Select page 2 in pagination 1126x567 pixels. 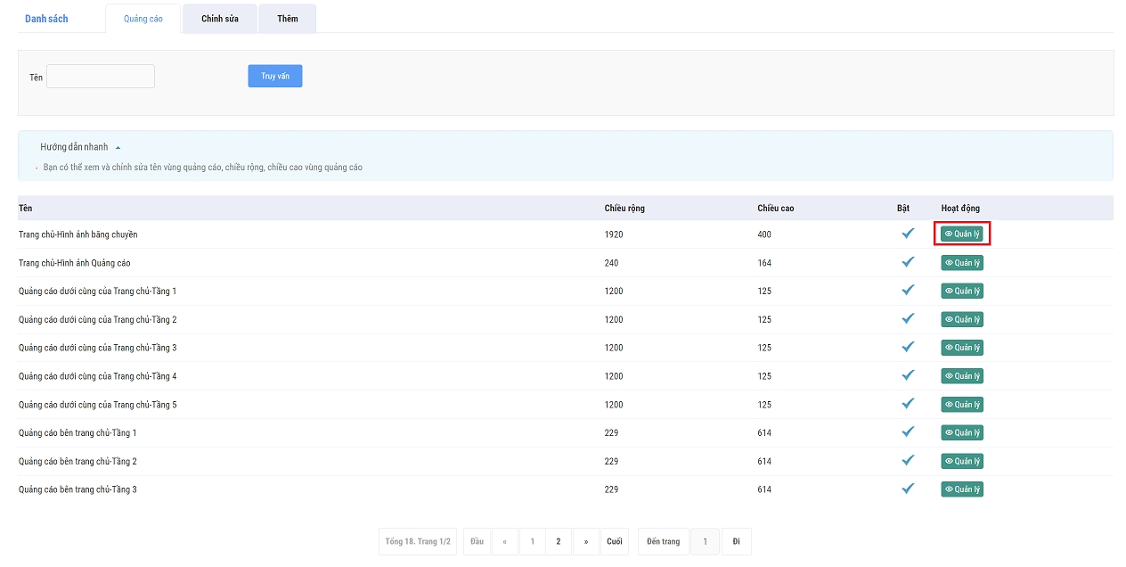(x=559, y=542)
